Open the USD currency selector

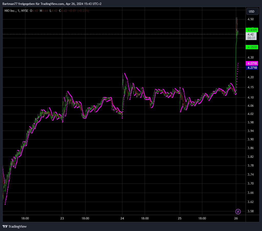tap(251, 12)
